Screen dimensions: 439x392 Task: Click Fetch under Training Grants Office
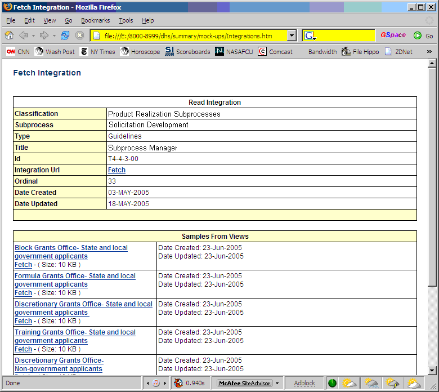23,349
